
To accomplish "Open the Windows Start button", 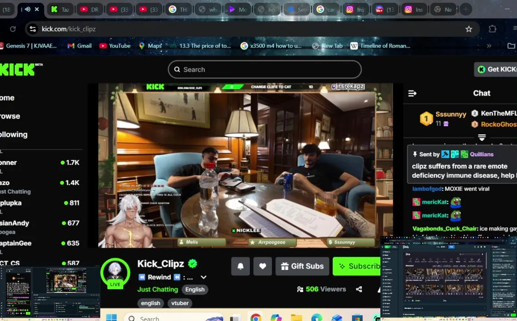I will tap(111, 318).
